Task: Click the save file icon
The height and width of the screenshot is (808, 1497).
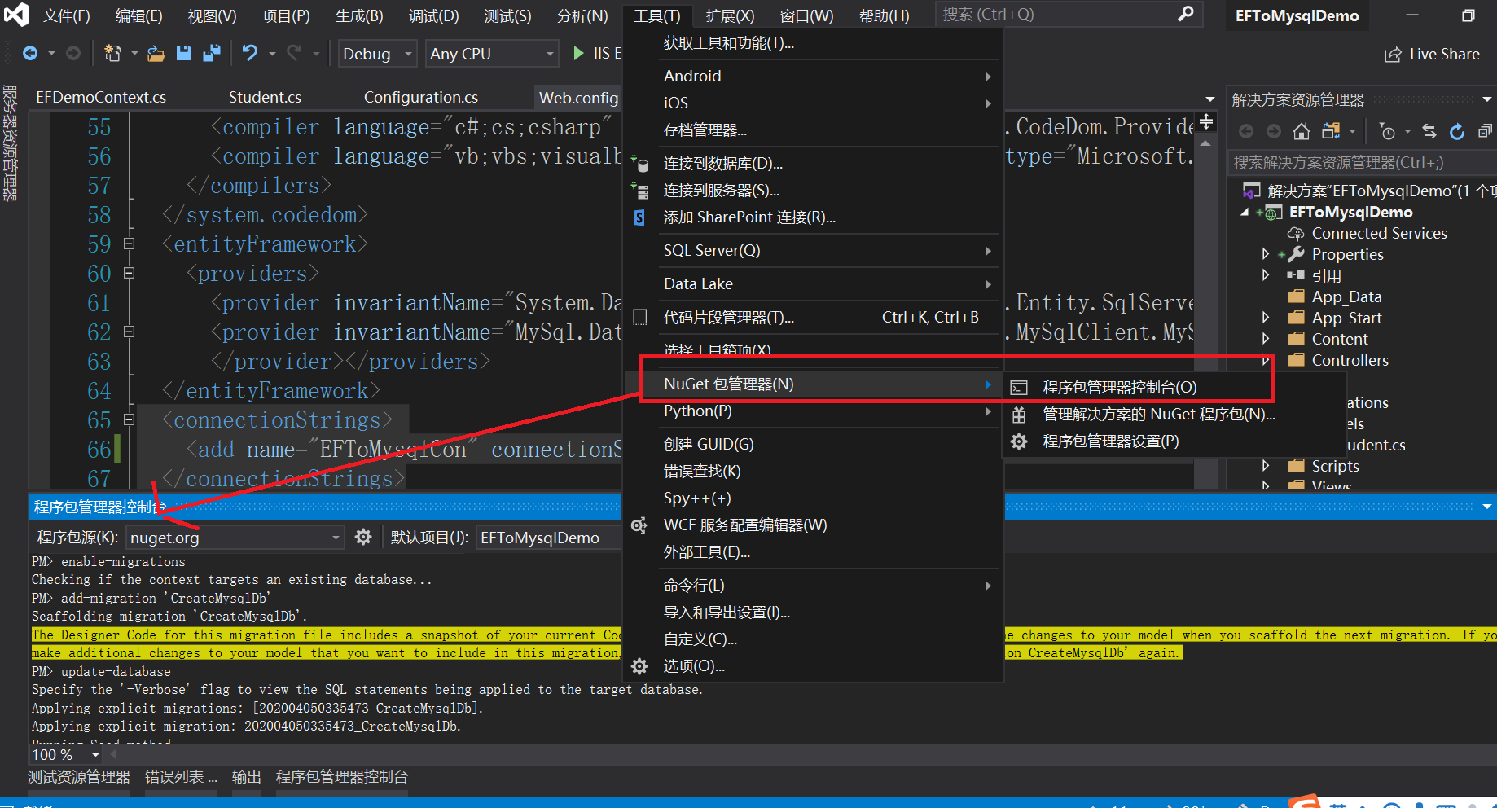Action: click(x=184, y=53)
